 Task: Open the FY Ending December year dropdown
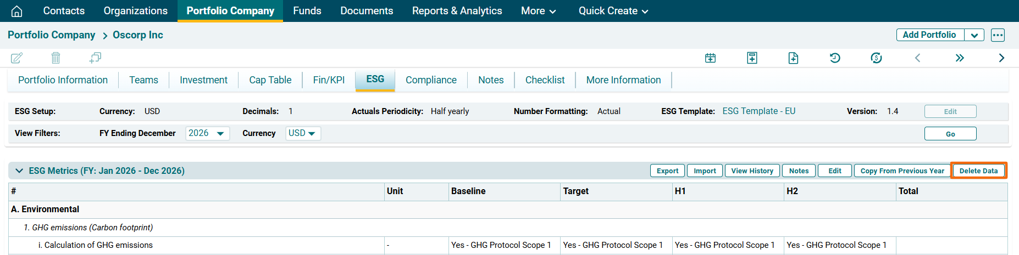(207, 133)
